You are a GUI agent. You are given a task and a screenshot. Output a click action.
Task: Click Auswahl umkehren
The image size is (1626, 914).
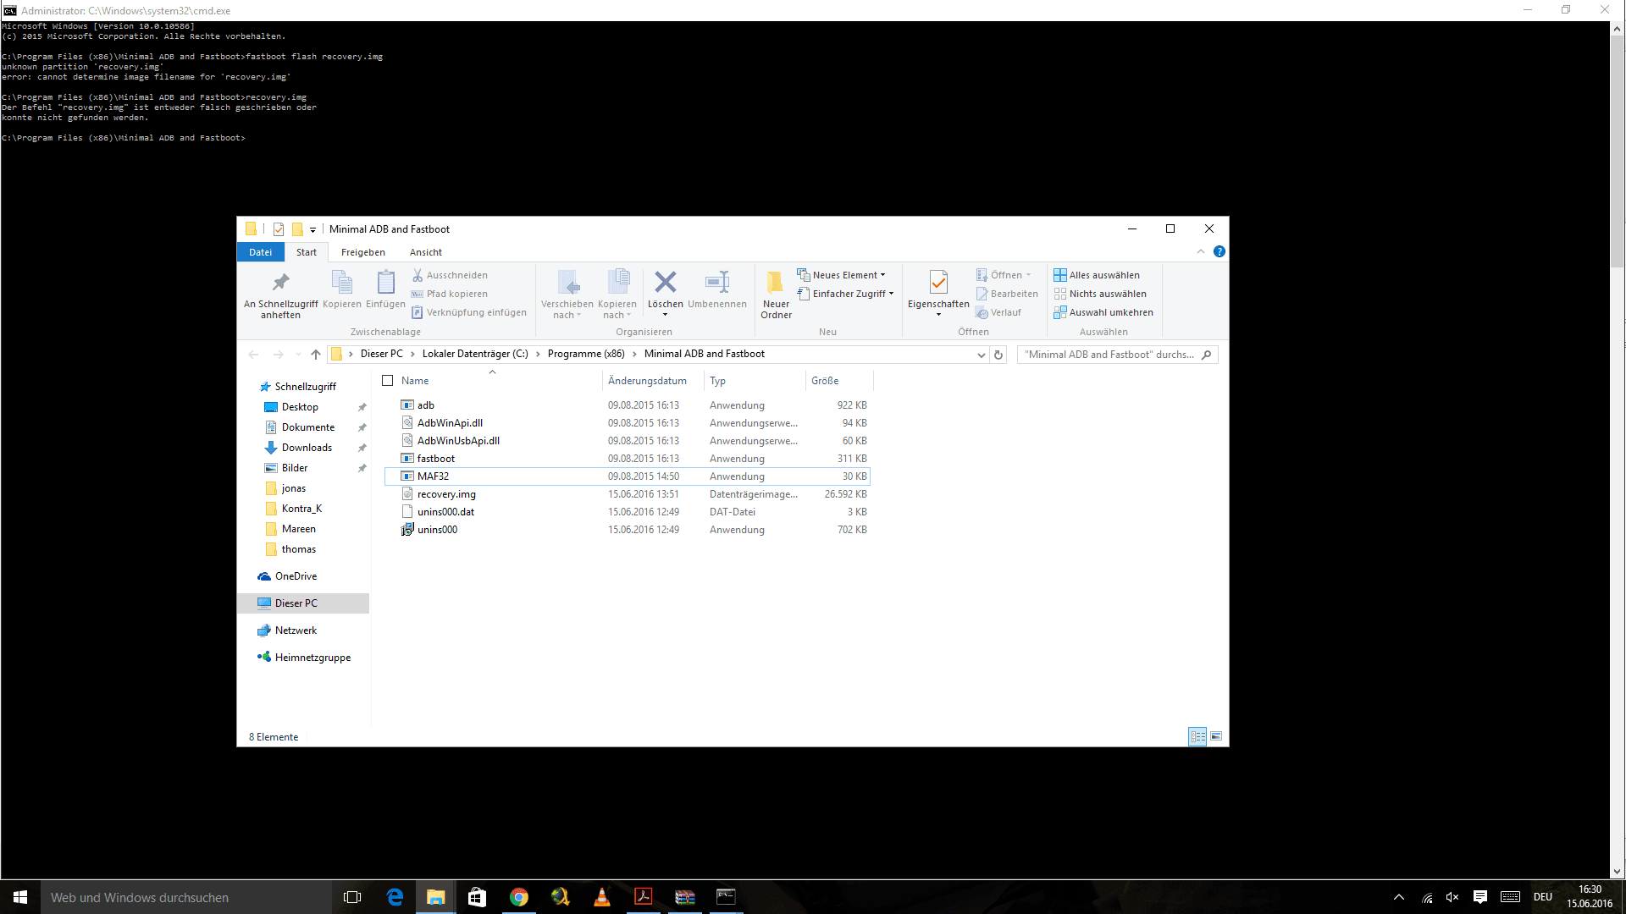[1103, 312]
